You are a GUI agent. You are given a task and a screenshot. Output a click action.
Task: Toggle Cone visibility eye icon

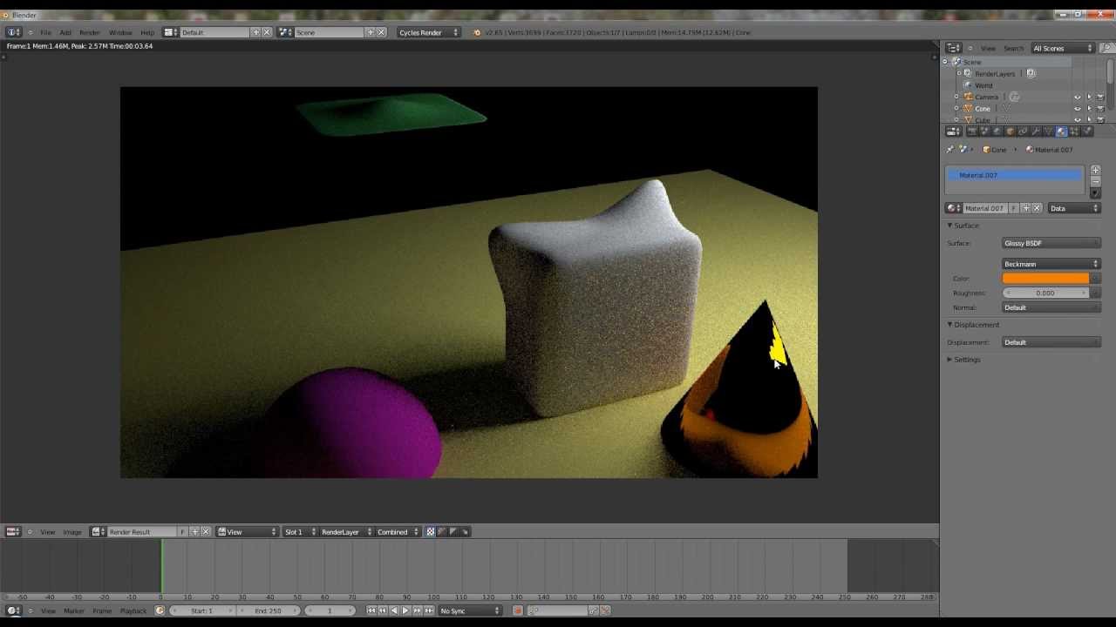coord(1078,109)
